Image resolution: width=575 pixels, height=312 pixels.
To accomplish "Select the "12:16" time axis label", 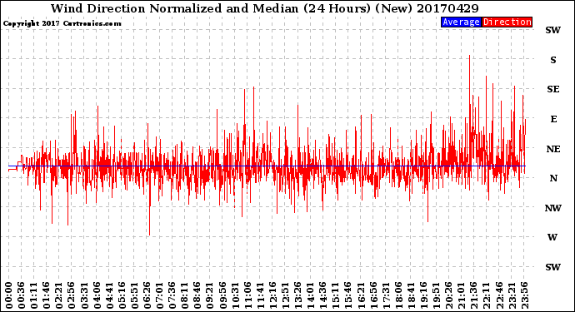I will click(272, 295).
